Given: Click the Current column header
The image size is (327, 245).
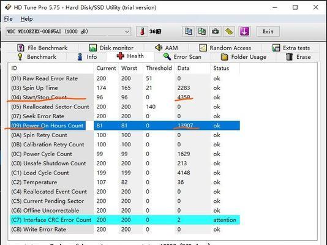Looking at the screenshot, I should [x=106, y=68].
